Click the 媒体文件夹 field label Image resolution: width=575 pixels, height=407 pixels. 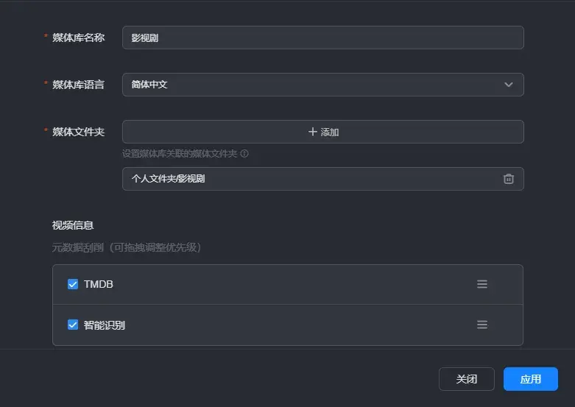pos(78,132)
